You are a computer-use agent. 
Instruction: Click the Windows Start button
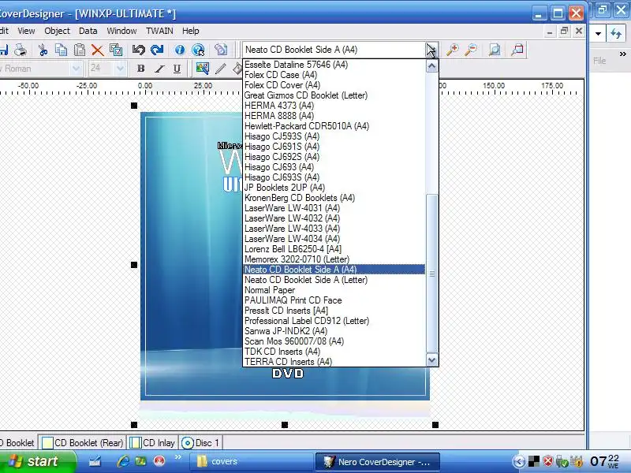(36, 461)
